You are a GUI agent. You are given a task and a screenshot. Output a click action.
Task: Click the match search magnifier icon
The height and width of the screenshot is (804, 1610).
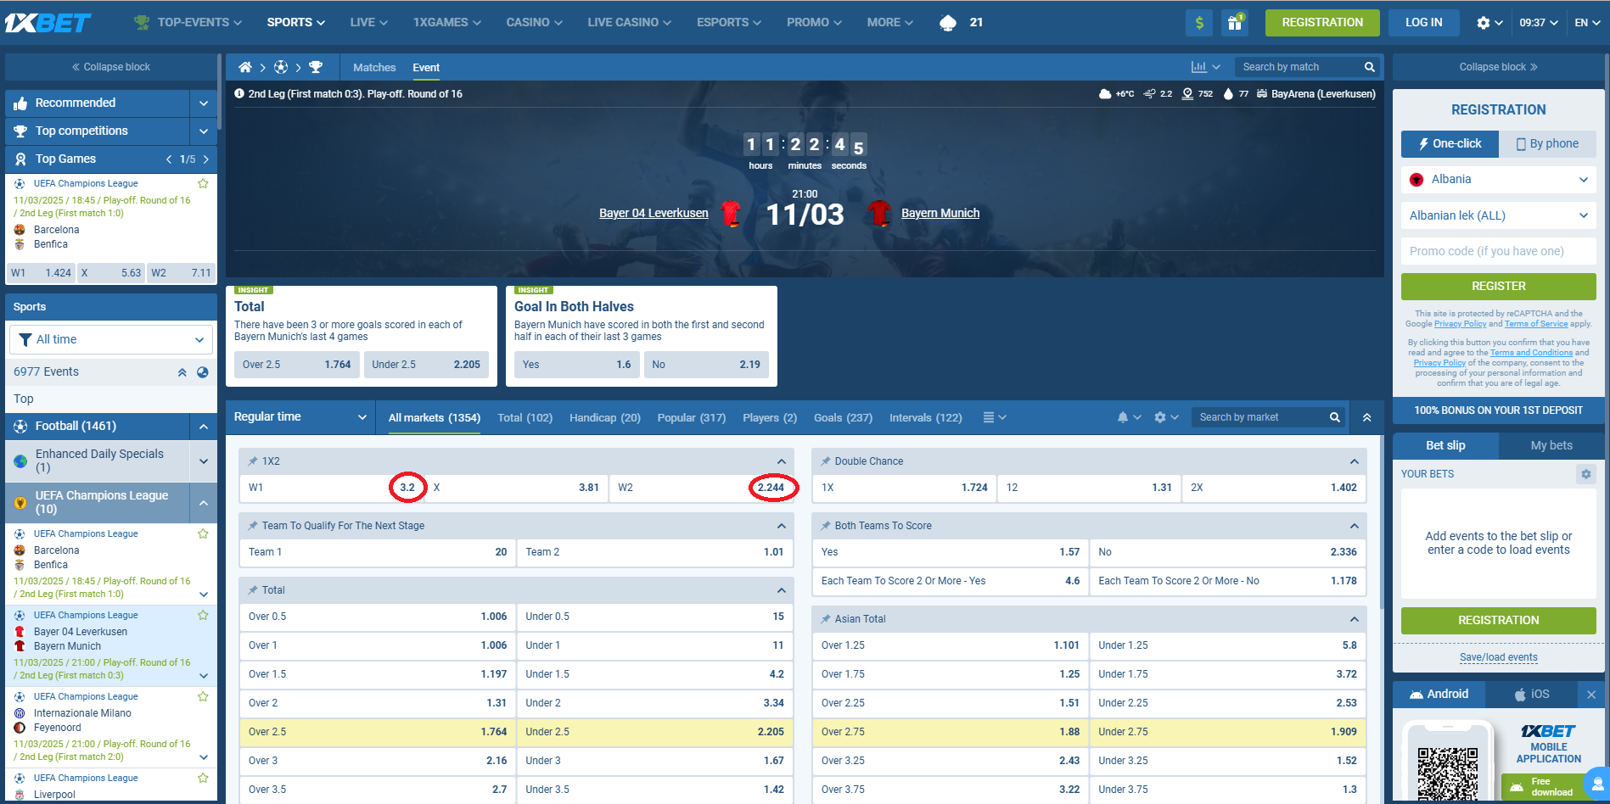click(x=1369, y=67)
